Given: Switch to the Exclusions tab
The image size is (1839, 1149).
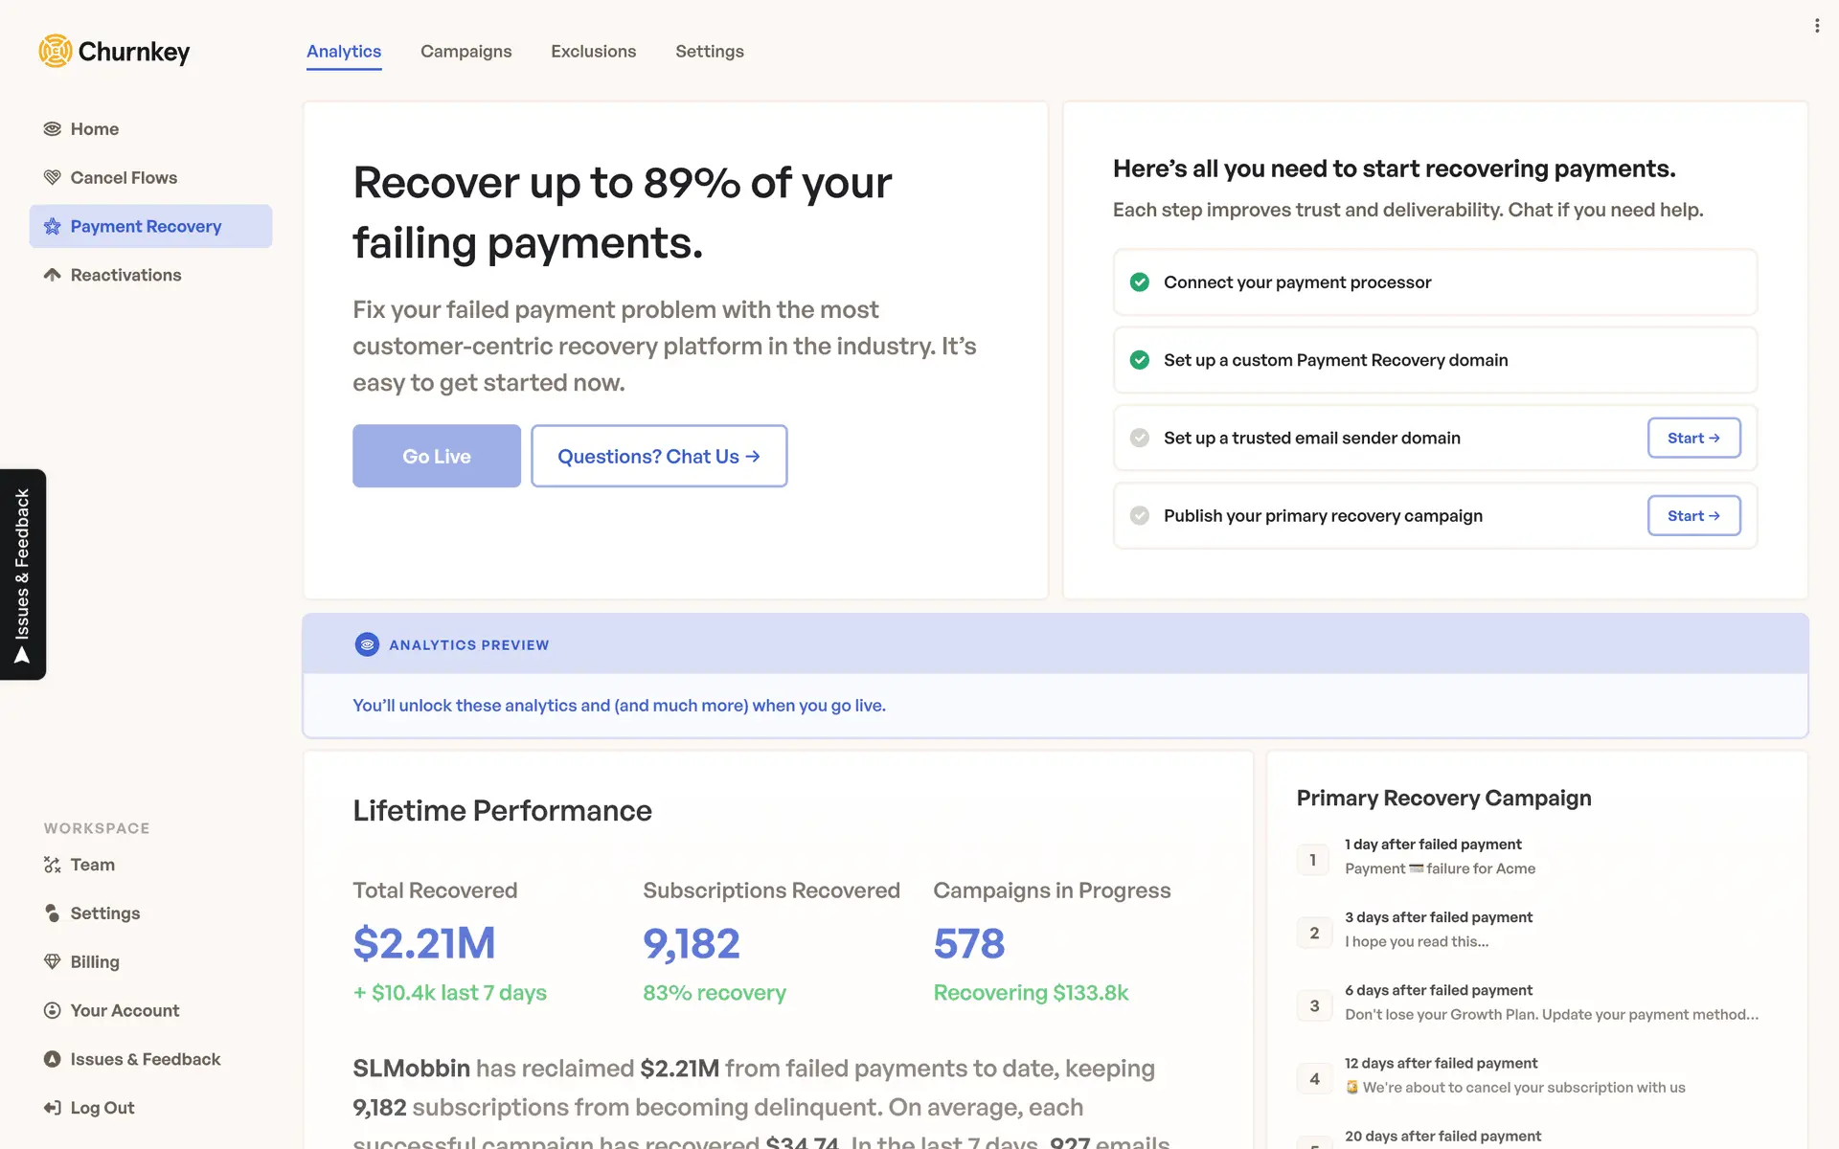Looking at the screenshot, I should click(593, 52).
